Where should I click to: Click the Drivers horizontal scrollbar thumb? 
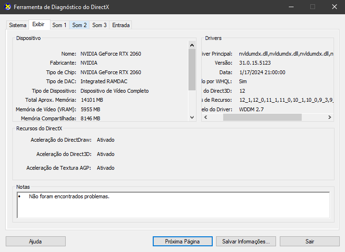pyautogui.click(x=262, y=117)
